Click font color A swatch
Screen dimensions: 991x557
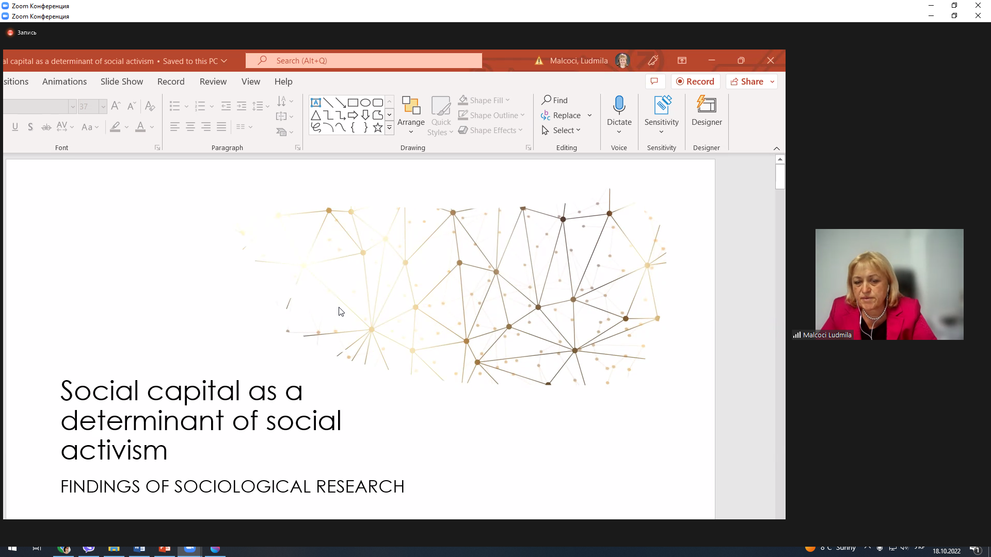140,127
